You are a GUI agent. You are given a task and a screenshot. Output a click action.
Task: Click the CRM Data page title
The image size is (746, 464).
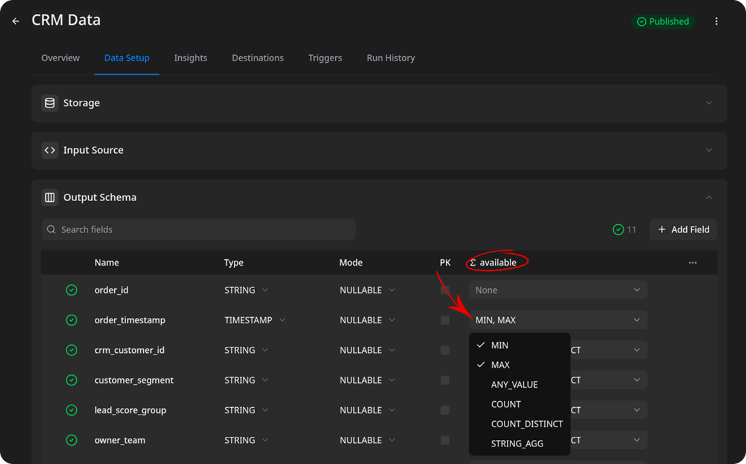click(66, 21)
